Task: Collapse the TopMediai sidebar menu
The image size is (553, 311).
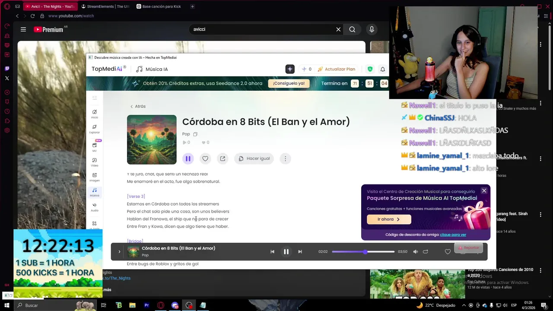Action: click(95, 98)
